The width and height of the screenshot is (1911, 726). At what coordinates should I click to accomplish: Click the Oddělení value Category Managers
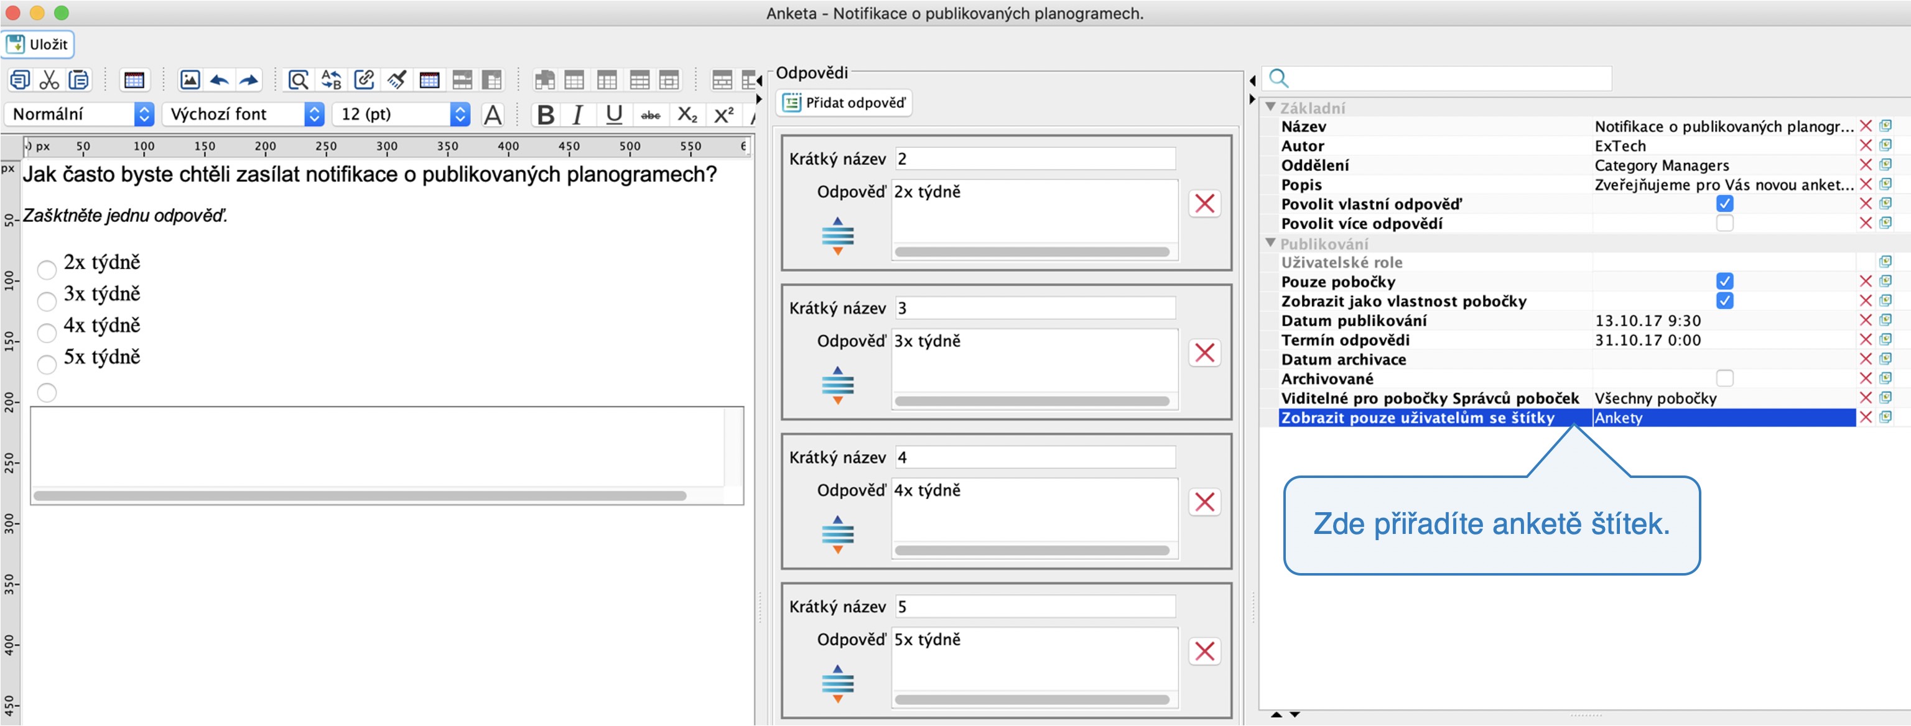pos(1662,165)
